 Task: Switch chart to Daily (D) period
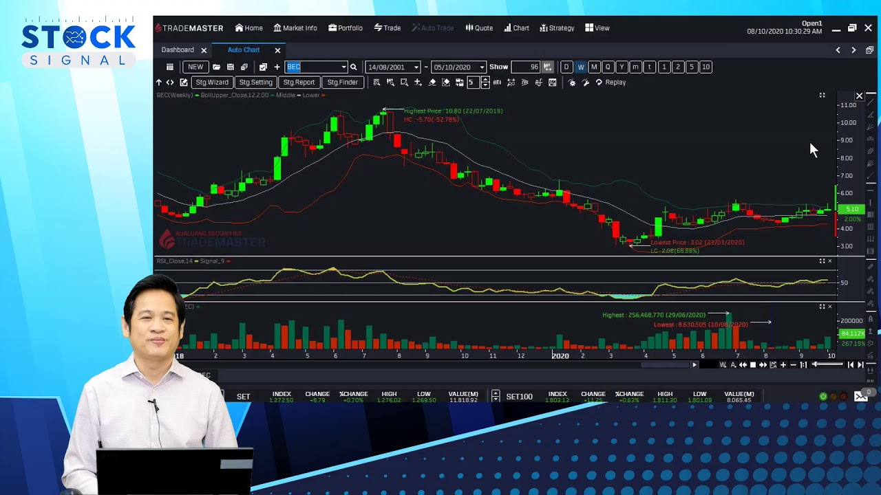[566, 67]
